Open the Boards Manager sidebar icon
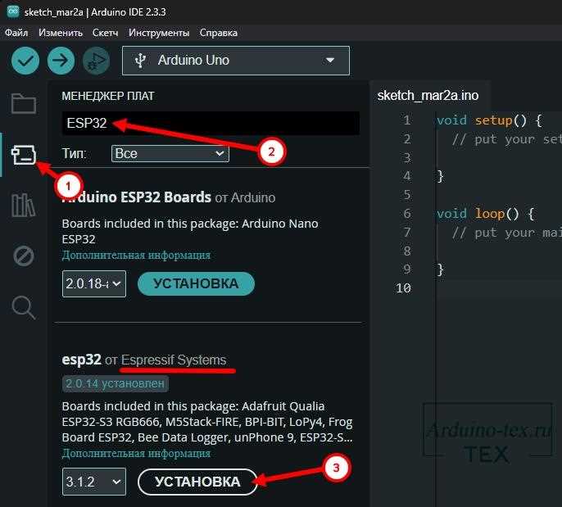Image resolution: width=562 pixels, height=507 pixels. [24, 155]
